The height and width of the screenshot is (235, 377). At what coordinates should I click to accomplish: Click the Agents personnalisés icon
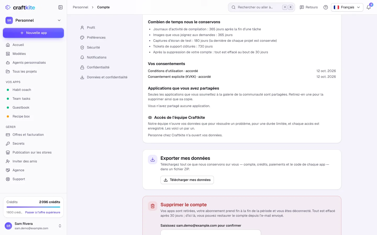click(x=8, y=63)
